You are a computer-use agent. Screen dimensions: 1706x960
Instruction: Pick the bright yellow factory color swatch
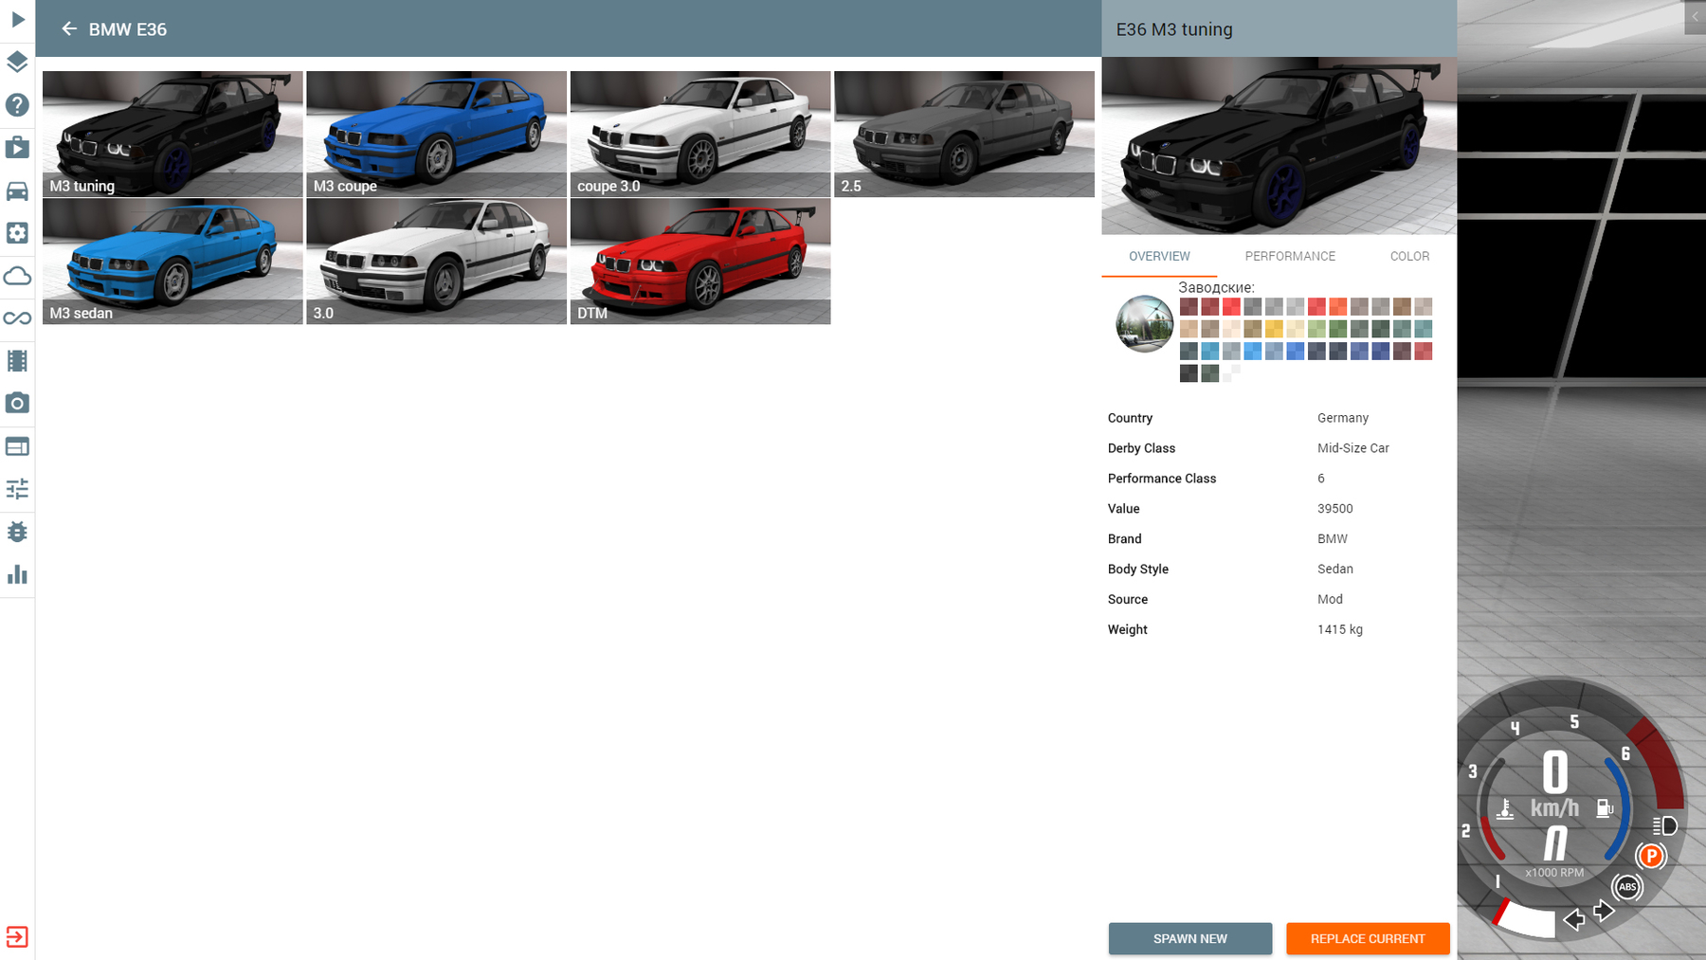click(x=1274, y=329)
